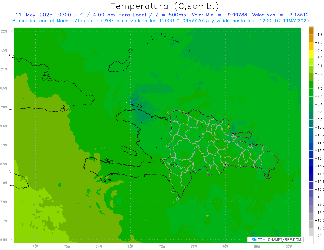Screen dimensions: 324x250
Task: Click the "71W" longitude label
Action: coord(194,246)
